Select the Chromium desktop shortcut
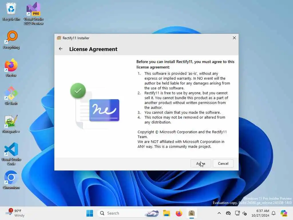Viewport: 293px width, 220px height. click(x=11, y=180)
